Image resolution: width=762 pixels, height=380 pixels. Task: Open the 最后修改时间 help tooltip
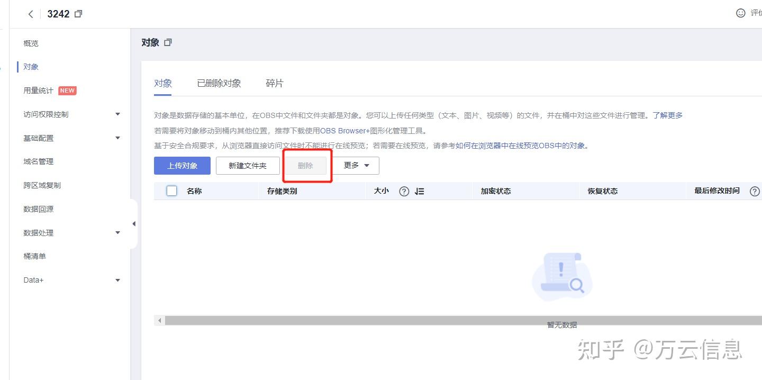755,191
